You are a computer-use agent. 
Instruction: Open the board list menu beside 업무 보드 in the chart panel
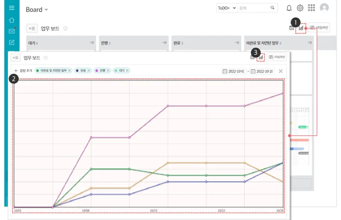coord(16,57)
